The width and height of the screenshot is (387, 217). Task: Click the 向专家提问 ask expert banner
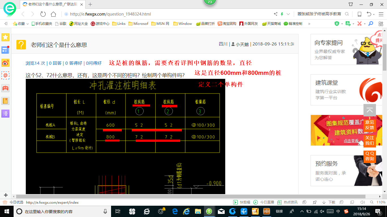[x=346, y=49]
